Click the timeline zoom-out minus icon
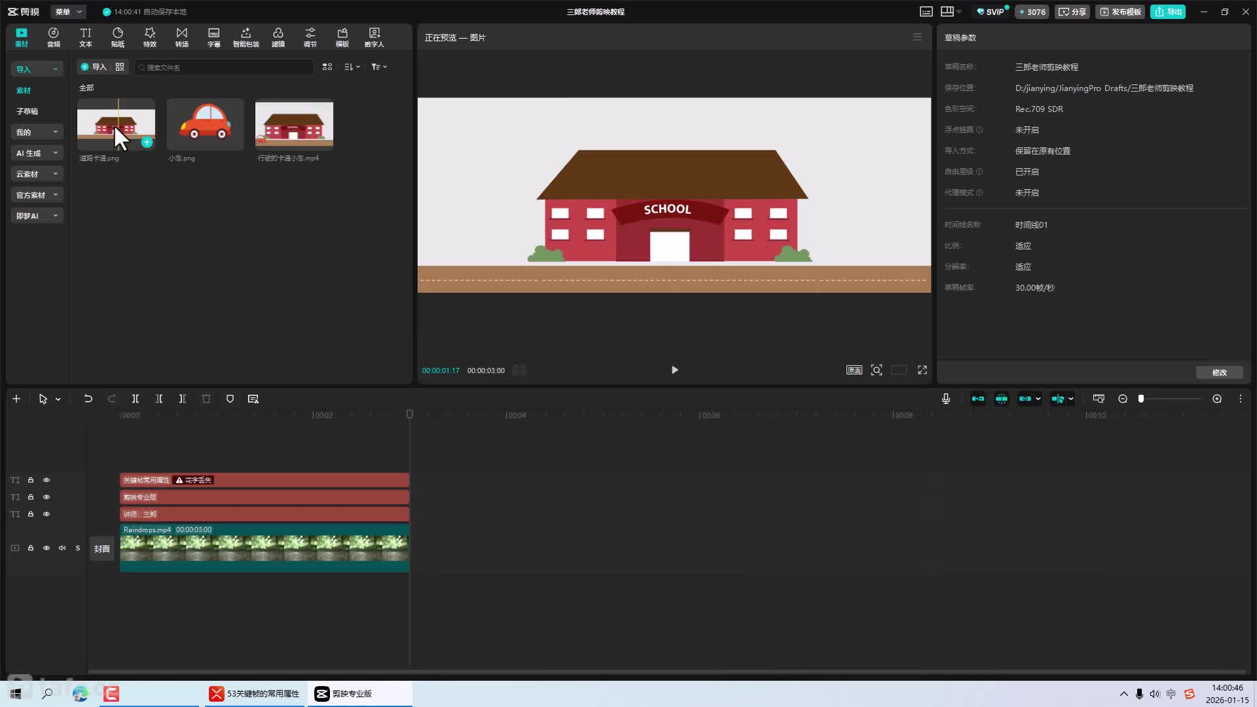 1123,399
